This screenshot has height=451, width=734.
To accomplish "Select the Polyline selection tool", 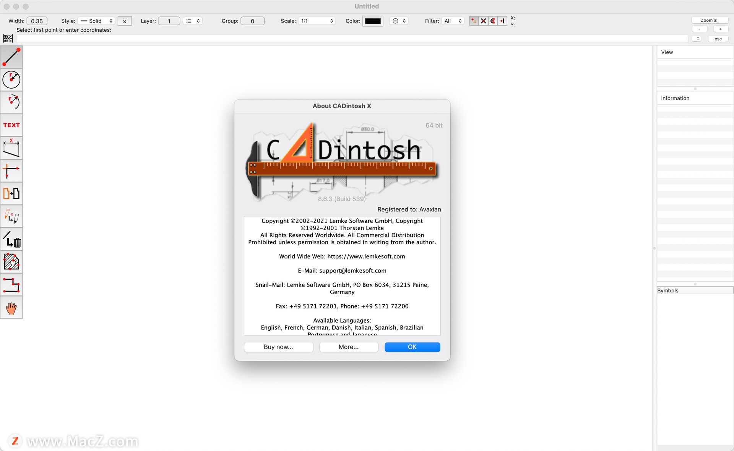I will click(11, 285).
